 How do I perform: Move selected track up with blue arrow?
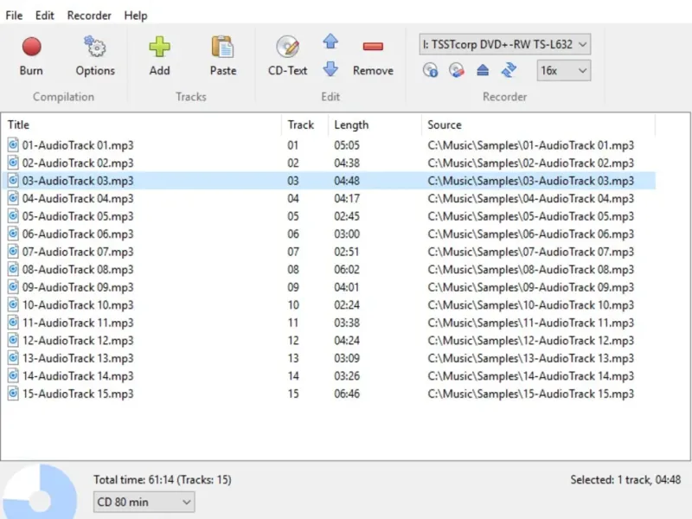[x=330, y=42]
